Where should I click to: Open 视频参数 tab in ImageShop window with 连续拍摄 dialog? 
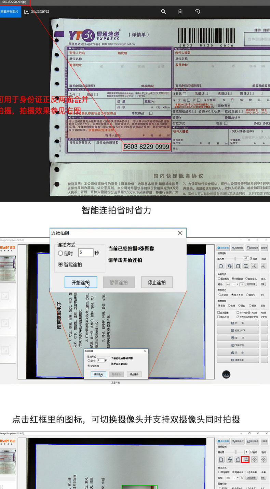click(x=238, y=248)
